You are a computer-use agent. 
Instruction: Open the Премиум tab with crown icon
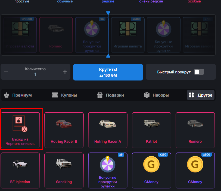click(18, 95)
